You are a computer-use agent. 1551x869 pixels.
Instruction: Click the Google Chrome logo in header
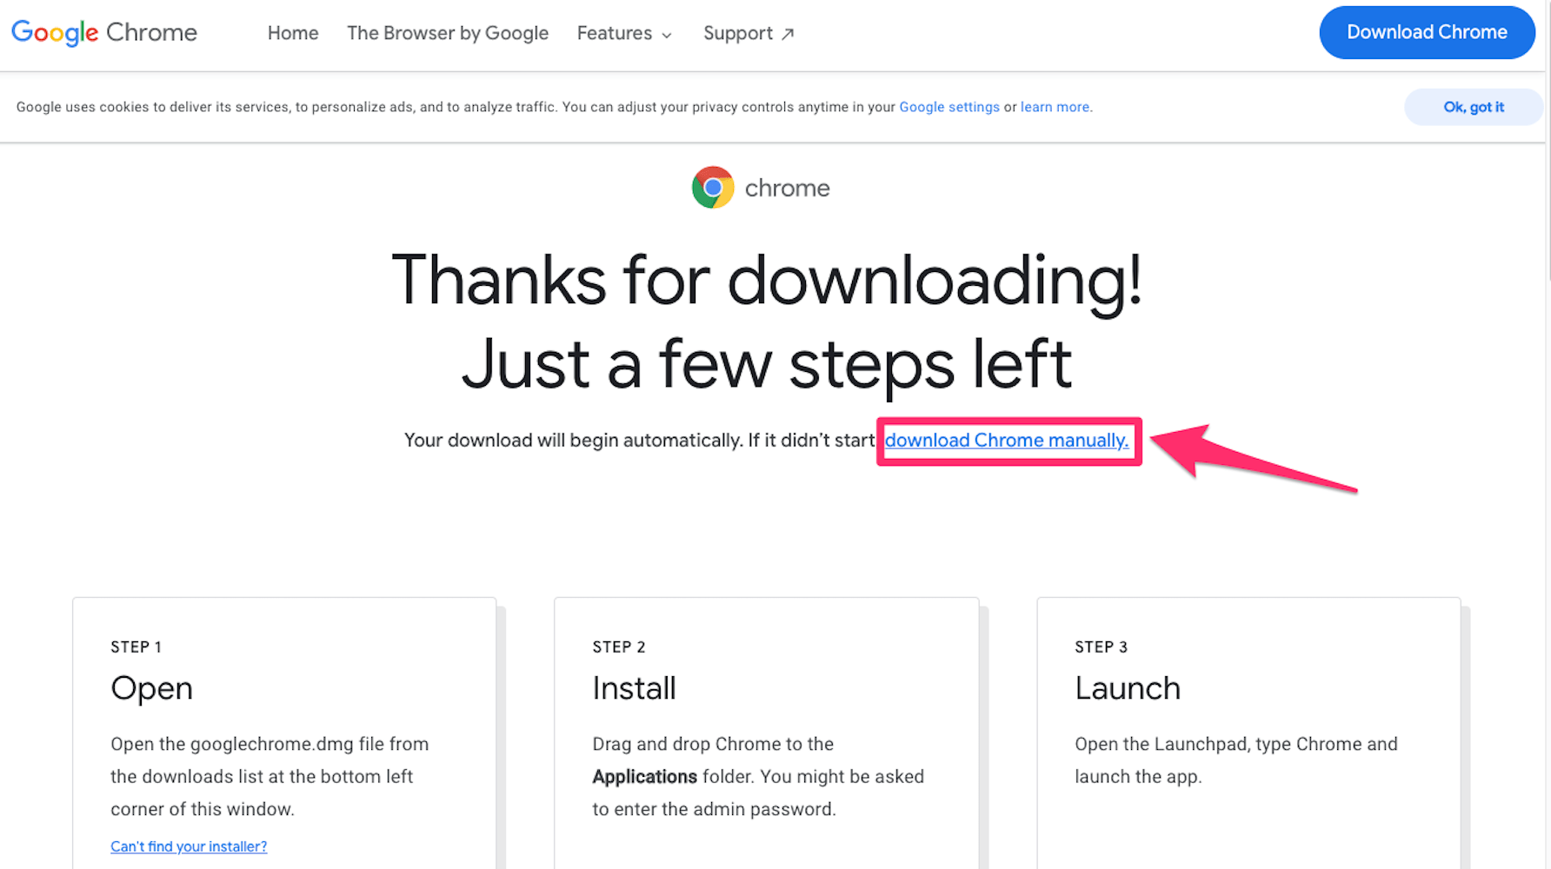point(104,33)
